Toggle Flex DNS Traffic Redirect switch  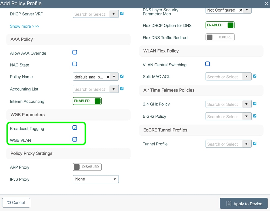coord(220,37)
